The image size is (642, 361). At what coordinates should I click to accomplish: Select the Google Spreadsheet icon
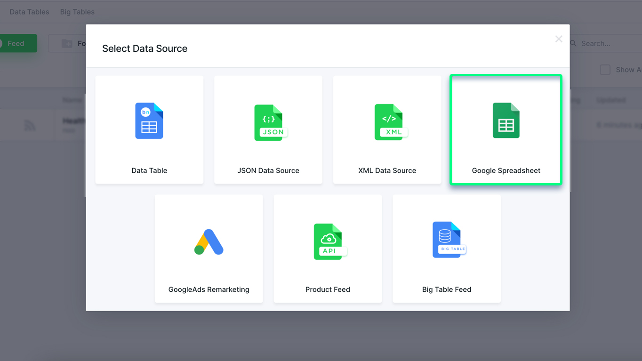click(x=506, y=120)
